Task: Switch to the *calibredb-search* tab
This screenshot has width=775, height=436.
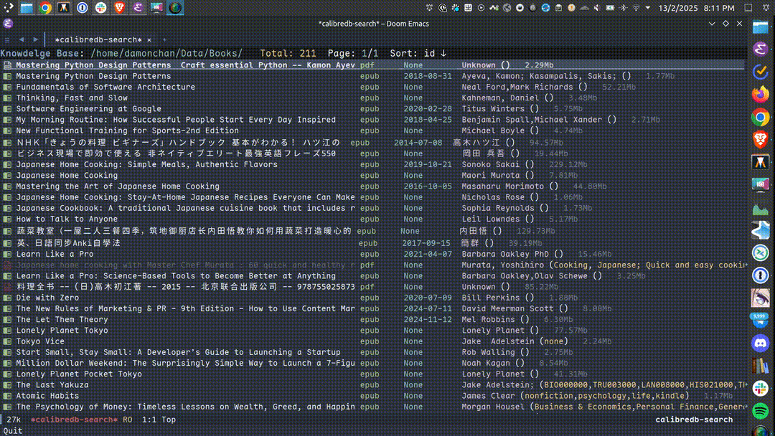Action: [x=97, y=39]
